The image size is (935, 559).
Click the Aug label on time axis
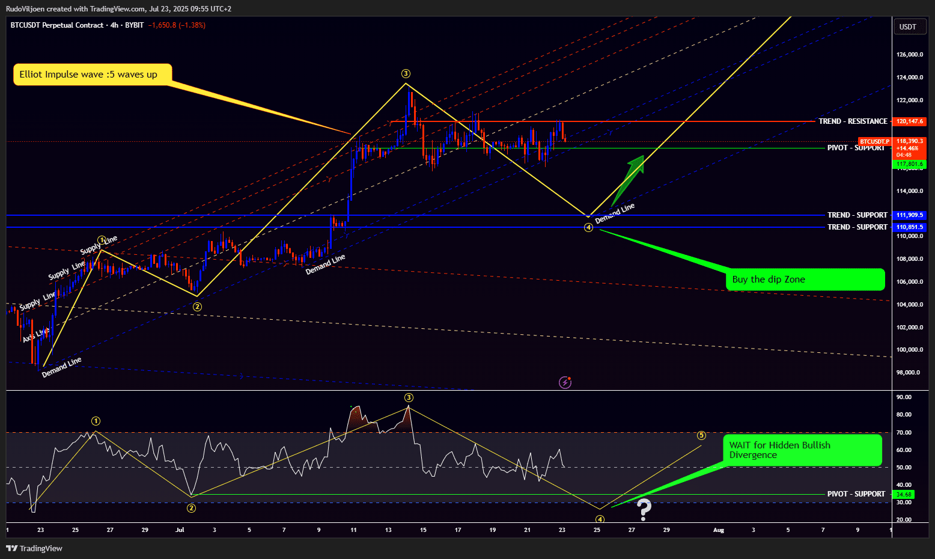pos(719,530)
